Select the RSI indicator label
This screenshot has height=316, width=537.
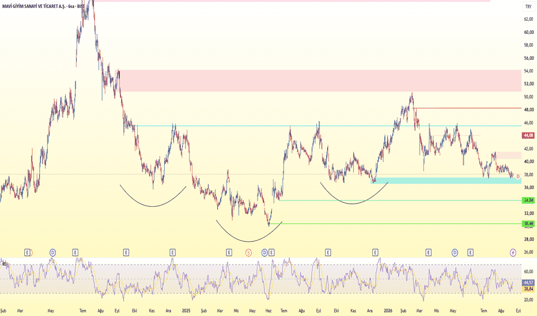(x=5, y=264)
